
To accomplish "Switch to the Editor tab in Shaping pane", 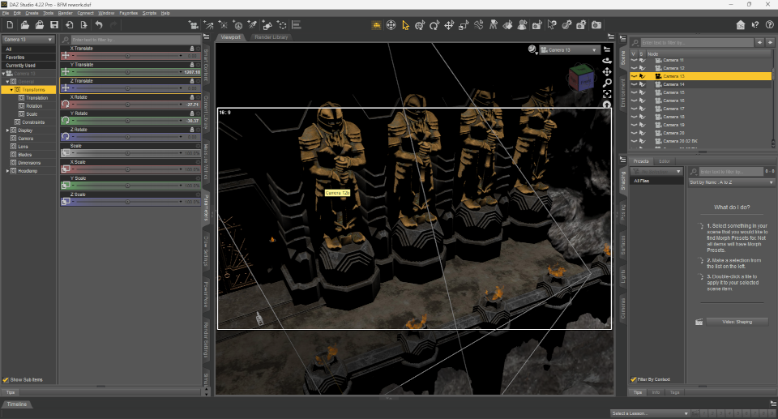I will [x=665, y=161].
